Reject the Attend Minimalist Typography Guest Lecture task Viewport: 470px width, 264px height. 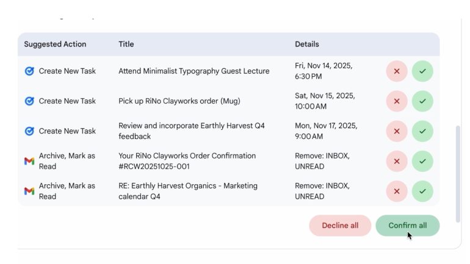397,71
